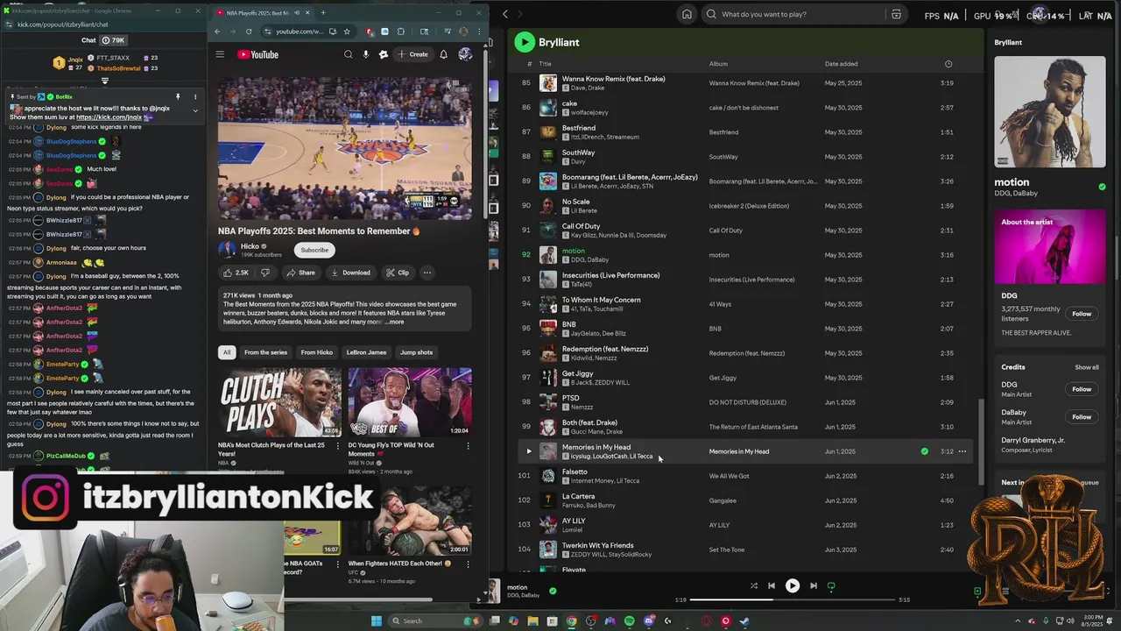
Task: Open Windows Start button
Action: 377,620
